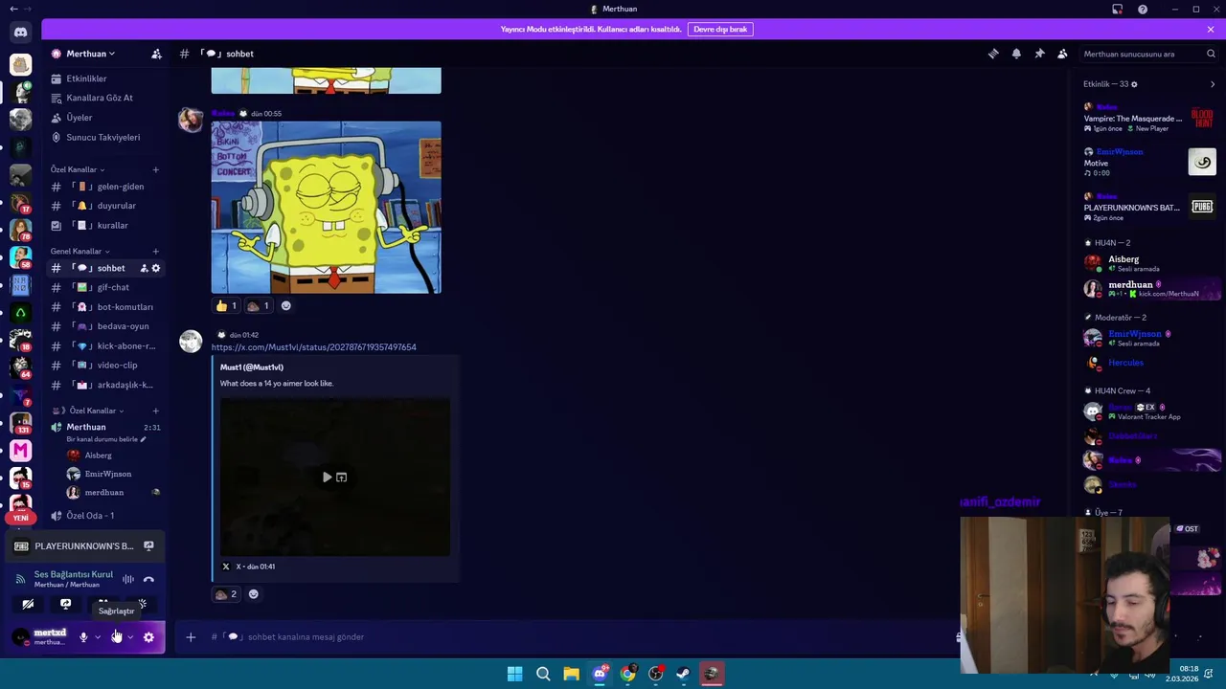Click the plus attachment button in message bar
This screenshot has width=1226, height=689.
pos(191,637)
